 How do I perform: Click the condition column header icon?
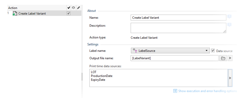74,8
